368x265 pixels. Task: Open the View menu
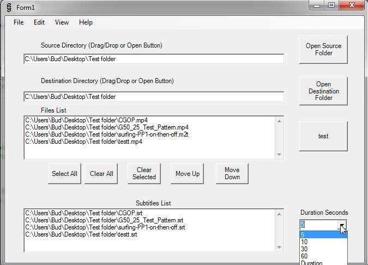point(62,22)
